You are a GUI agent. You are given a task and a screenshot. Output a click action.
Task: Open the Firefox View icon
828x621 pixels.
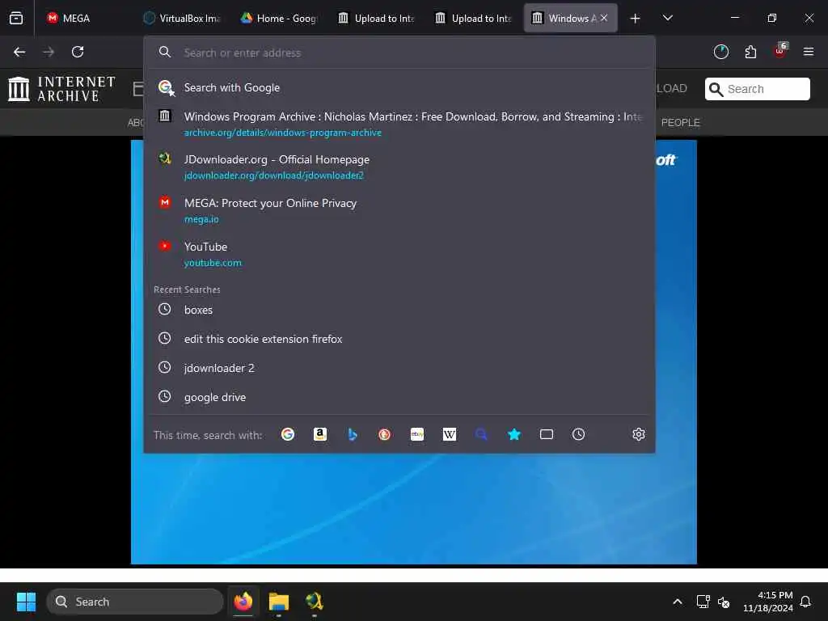tap(16, 18)
